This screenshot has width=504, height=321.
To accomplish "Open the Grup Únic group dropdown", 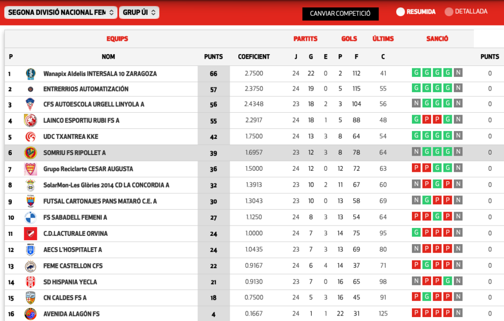I will pos(139,12).
